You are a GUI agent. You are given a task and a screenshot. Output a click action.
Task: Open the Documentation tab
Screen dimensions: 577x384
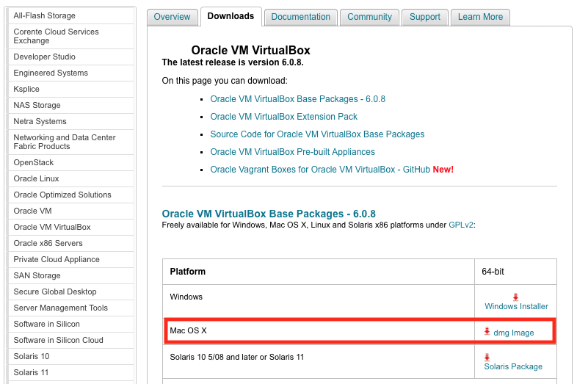(301, 17)
